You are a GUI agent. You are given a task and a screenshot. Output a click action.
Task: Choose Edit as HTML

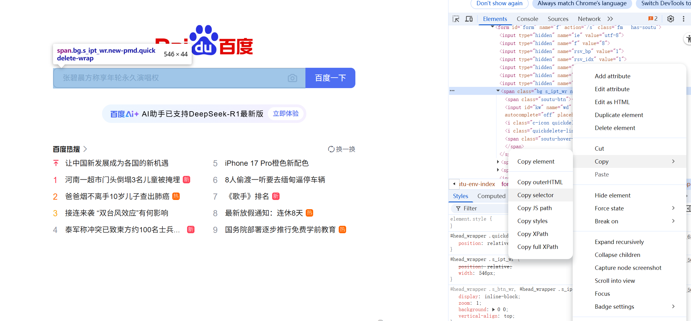coord(629,102)
